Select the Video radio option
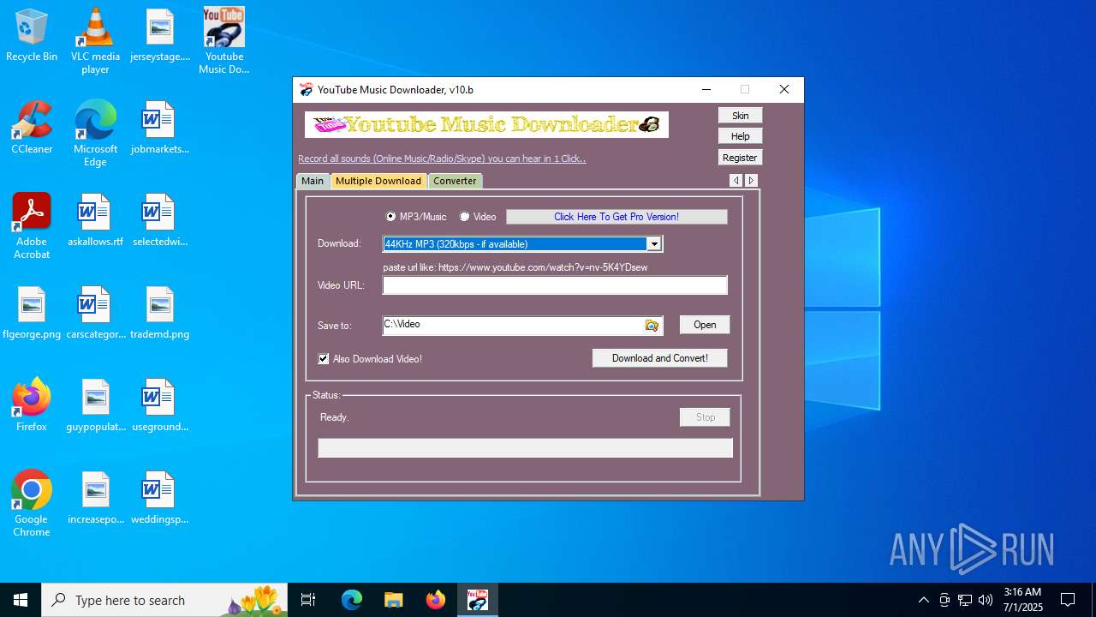 (478, 217)
